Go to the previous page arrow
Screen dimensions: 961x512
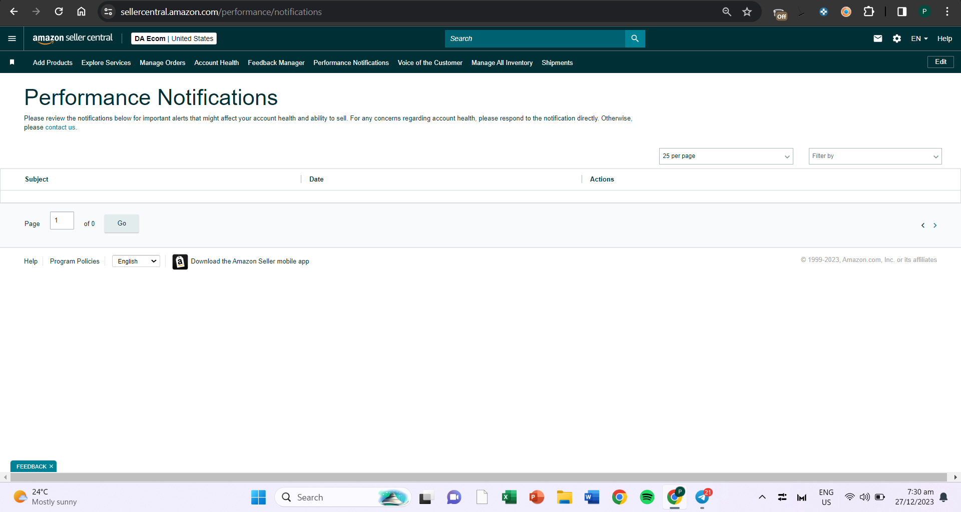click(922, 225)
